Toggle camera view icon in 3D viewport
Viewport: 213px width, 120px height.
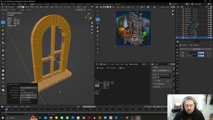click(92, 30)
